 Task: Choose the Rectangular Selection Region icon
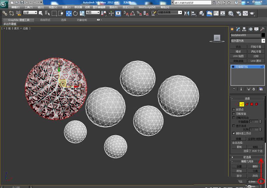(54, 13)
